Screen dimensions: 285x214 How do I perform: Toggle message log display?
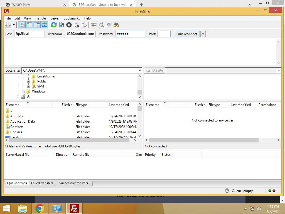[x=22, y=25]
